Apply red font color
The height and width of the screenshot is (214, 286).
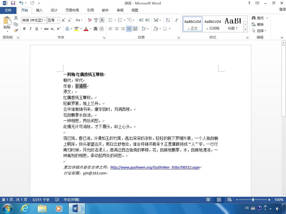(x=86, y=29)
